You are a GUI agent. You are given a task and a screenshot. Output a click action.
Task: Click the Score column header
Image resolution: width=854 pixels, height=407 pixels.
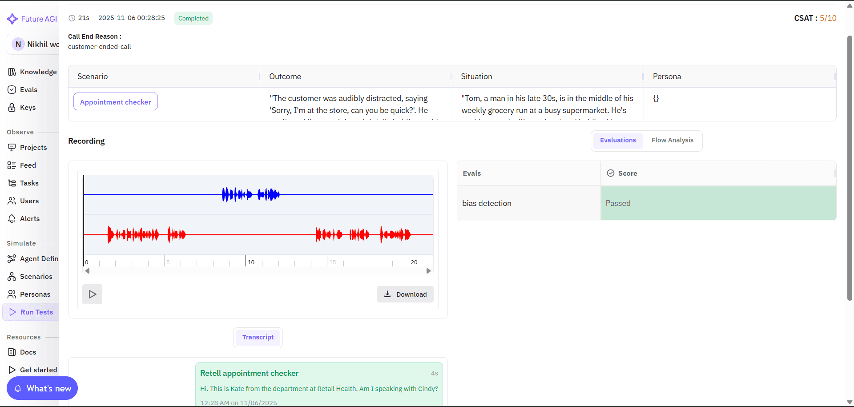click(718, 173)
